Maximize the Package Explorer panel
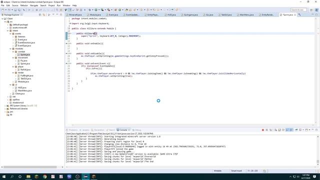This screenshot has width=320, height=180. 61,14
